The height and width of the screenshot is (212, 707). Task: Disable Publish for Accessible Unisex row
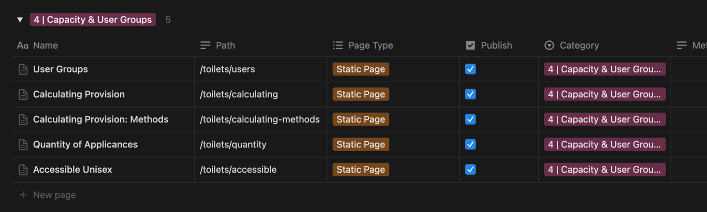click(x=470, y=170)
